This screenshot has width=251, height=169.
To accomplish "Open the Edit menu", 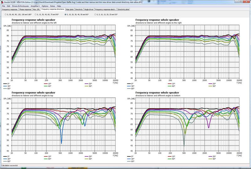I will pyautogui.click(x=8, y=6).
